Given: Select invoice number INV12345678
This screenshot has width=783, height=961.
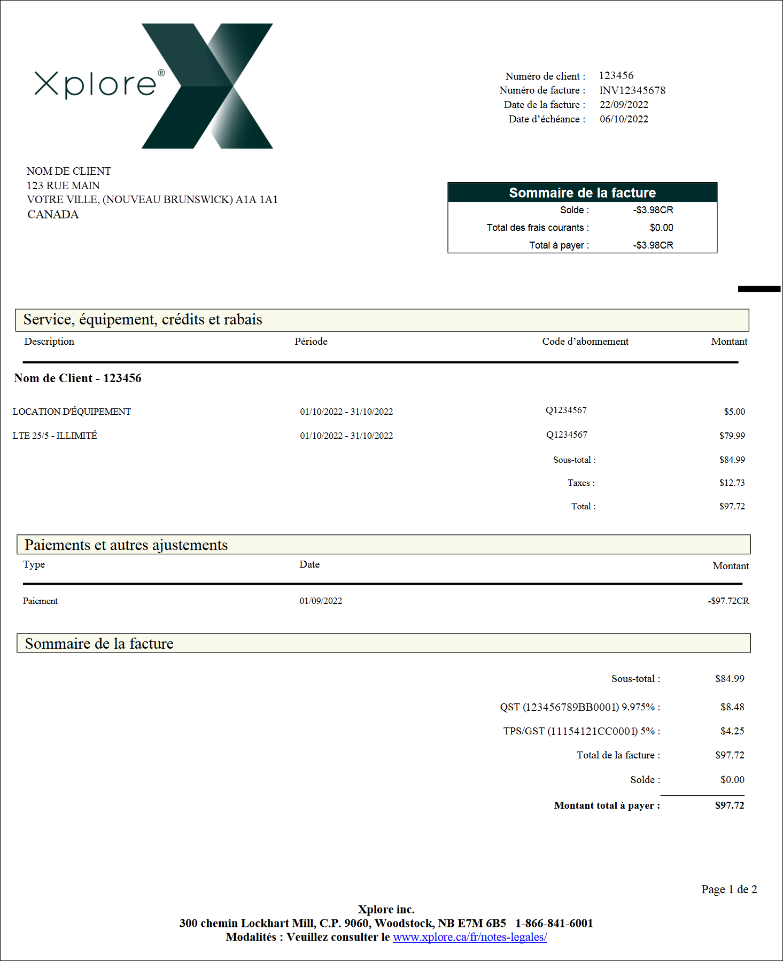Looking at the screenshot, I should (632, 90).
